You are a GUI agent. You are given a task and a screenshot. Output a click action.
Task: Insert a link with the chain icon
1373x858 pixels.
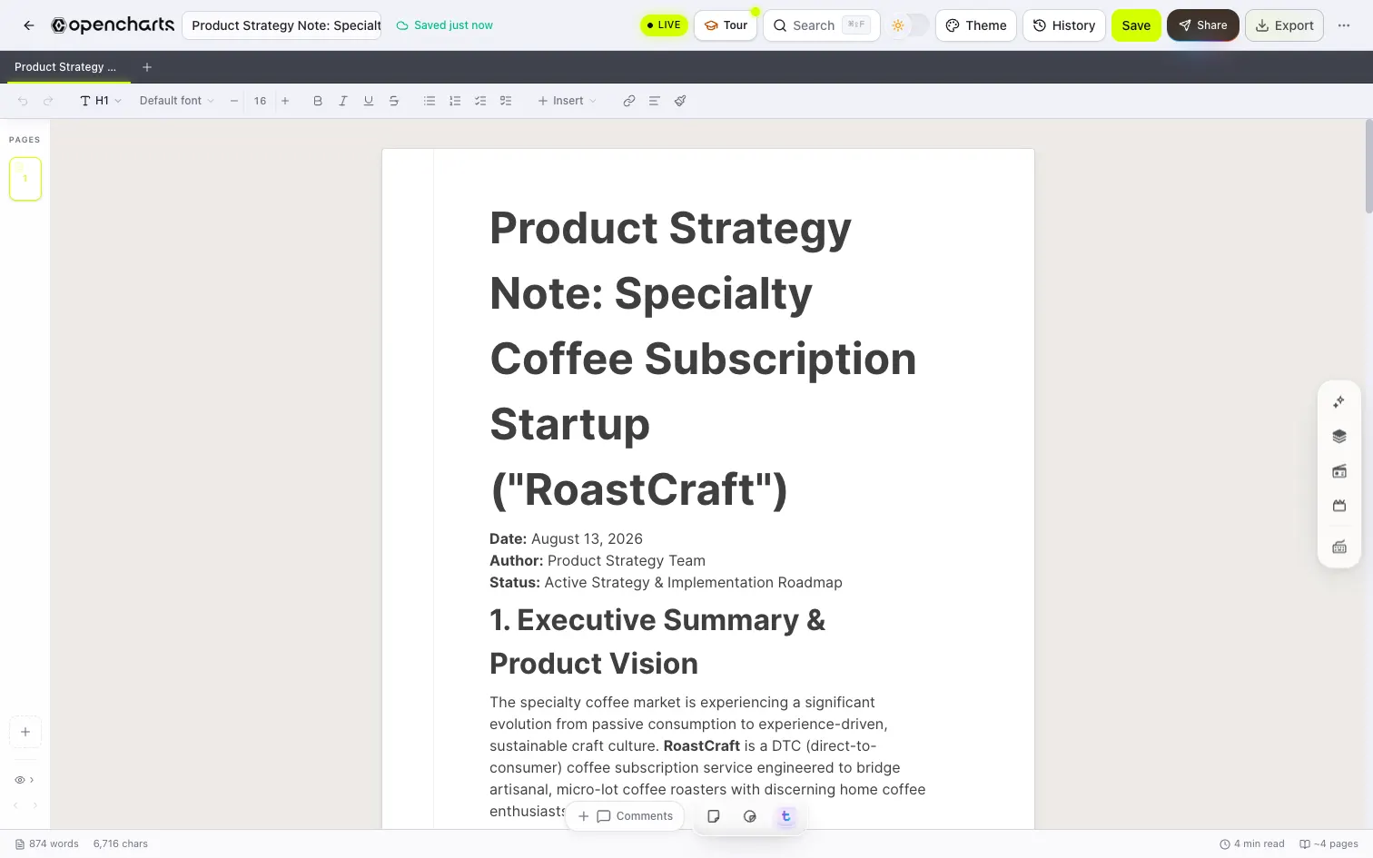click(629, 101)
